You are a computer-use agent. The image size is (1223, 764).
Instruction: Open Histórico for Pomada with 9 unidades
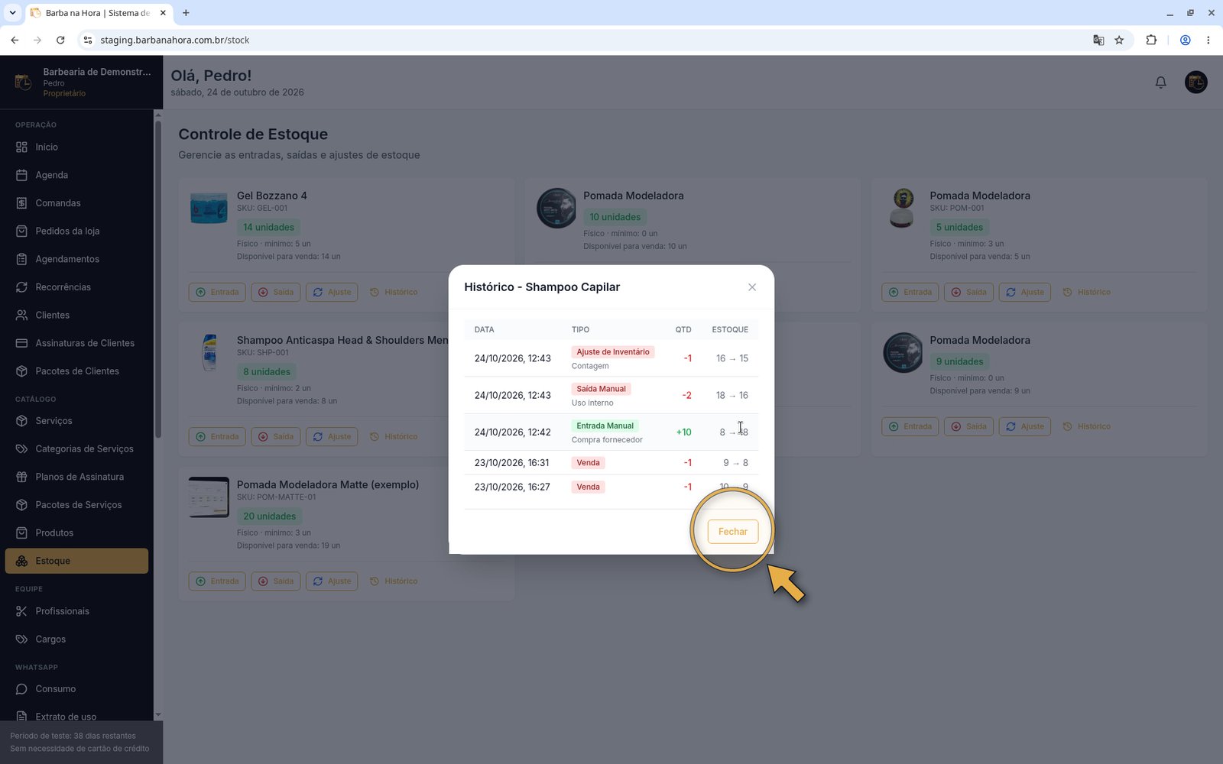1086,426
